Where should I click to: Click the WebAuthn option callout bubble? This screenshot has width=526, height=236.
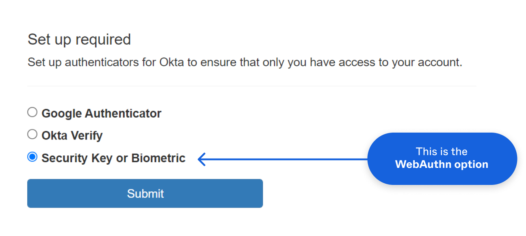[x=442, y=159]
